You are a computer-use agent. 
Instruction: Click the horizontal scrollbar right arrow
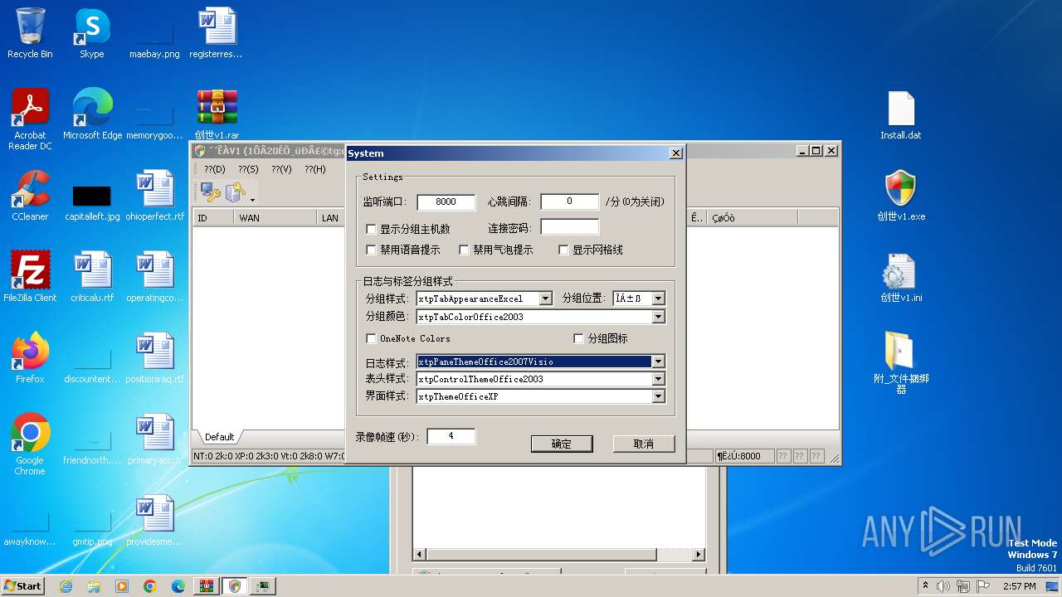(699, 554)
